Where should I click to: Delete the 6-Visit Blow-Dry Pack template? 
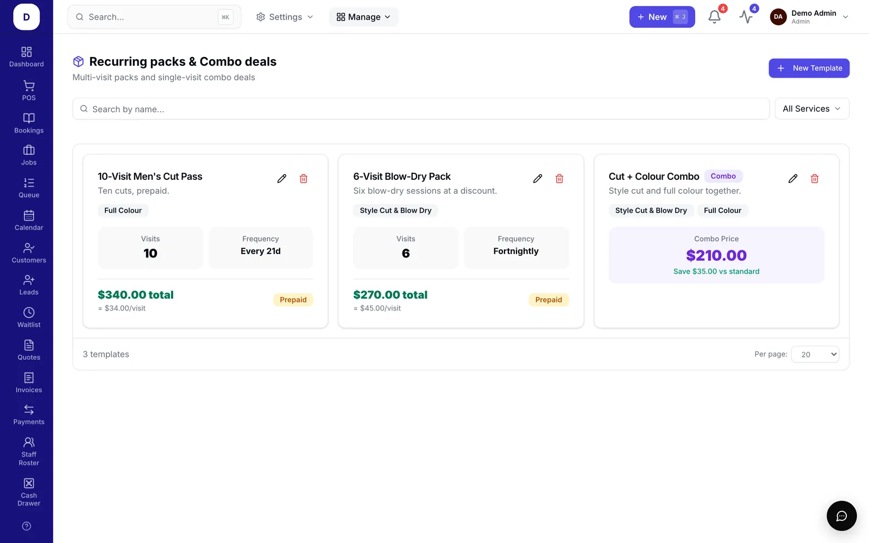point(559,179)
